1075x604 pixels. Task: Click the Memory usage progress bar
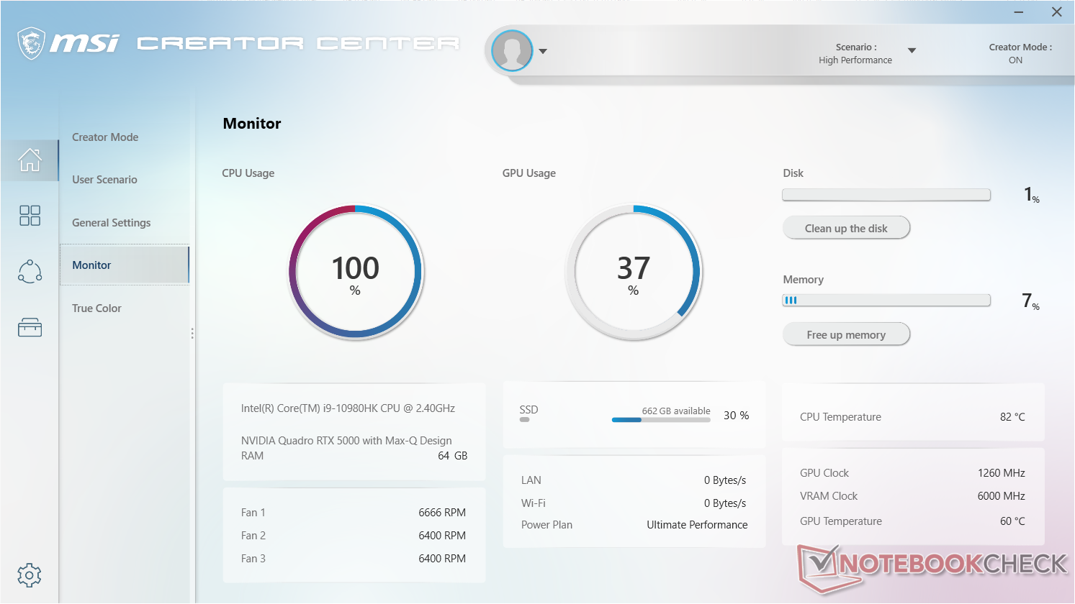coord(886,301)
